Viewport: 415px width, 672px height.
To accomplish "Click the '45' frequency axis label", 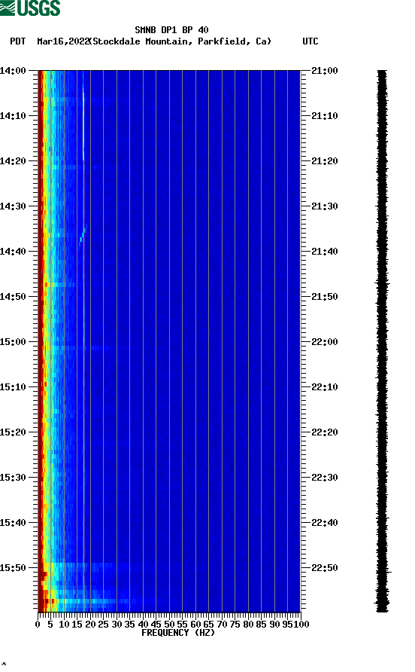I will [x=156, y=625].
